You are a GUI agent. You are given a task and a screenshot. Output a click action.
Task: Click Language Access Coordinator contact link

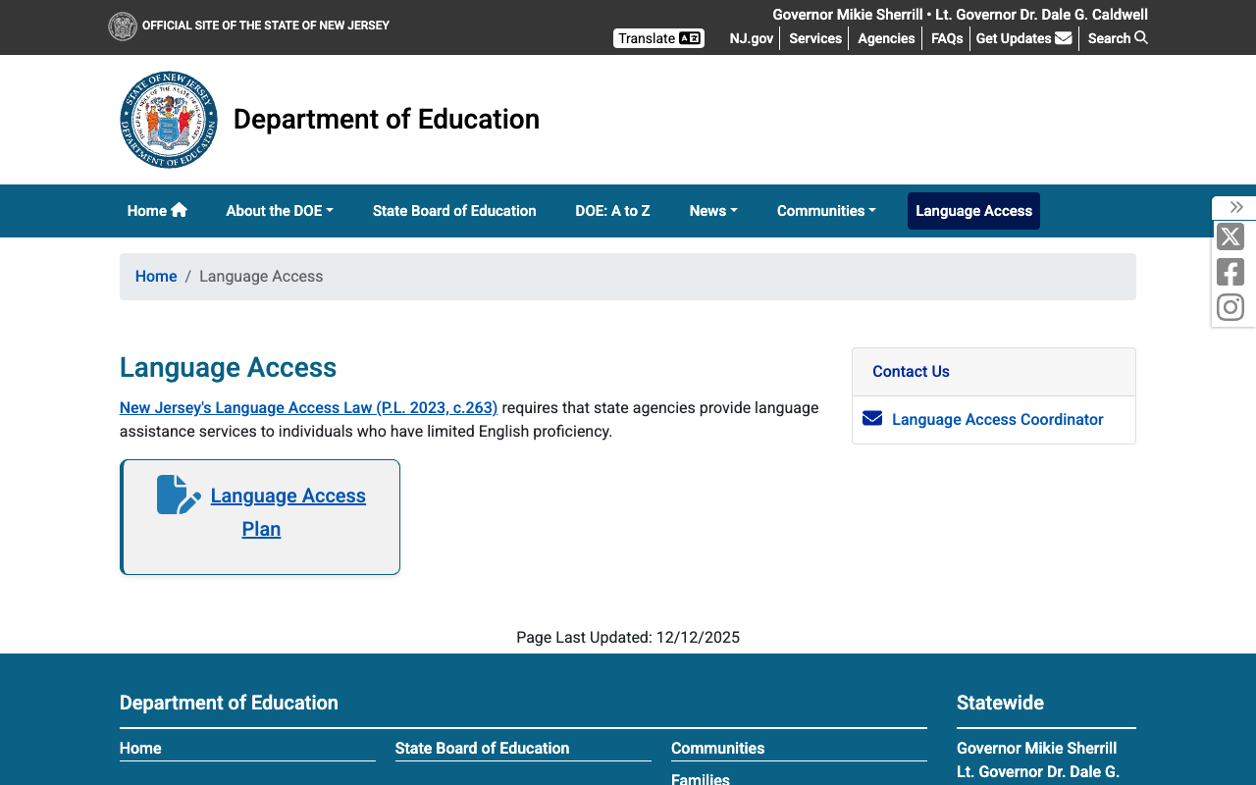pyautogui.click(x=998, y=419)
